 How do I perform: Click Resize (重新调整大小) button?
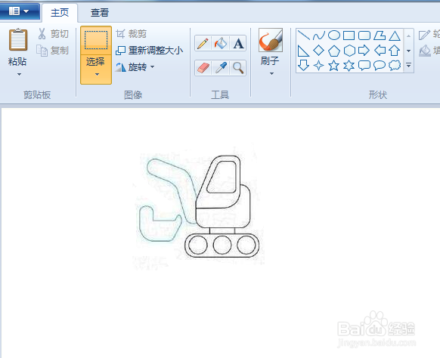[x=150, y=51]
